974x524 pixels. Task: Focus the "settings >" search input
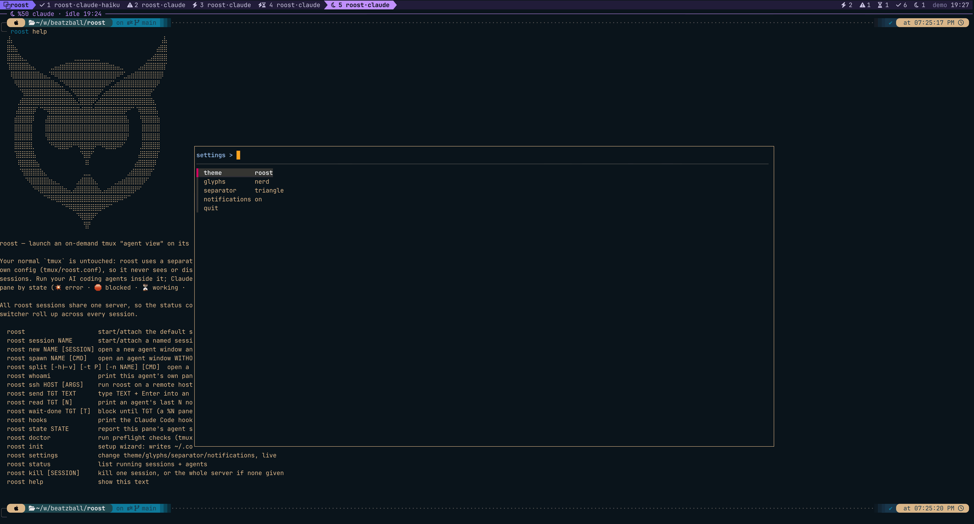482,155
